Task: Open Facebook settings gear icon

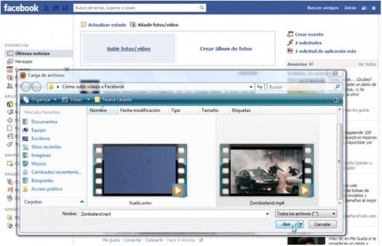Action: point(374,8)
